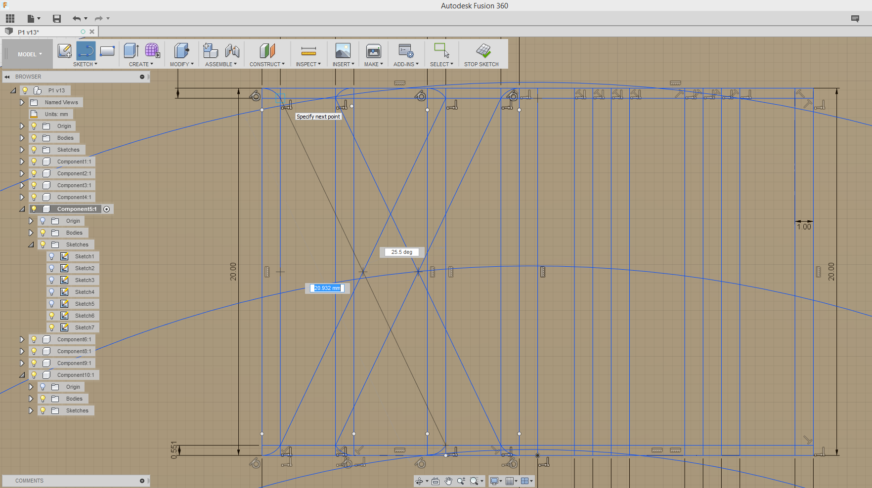The image size is (872, 488).
Task: Collapse Component5:1 tree node
Action: 22,209
